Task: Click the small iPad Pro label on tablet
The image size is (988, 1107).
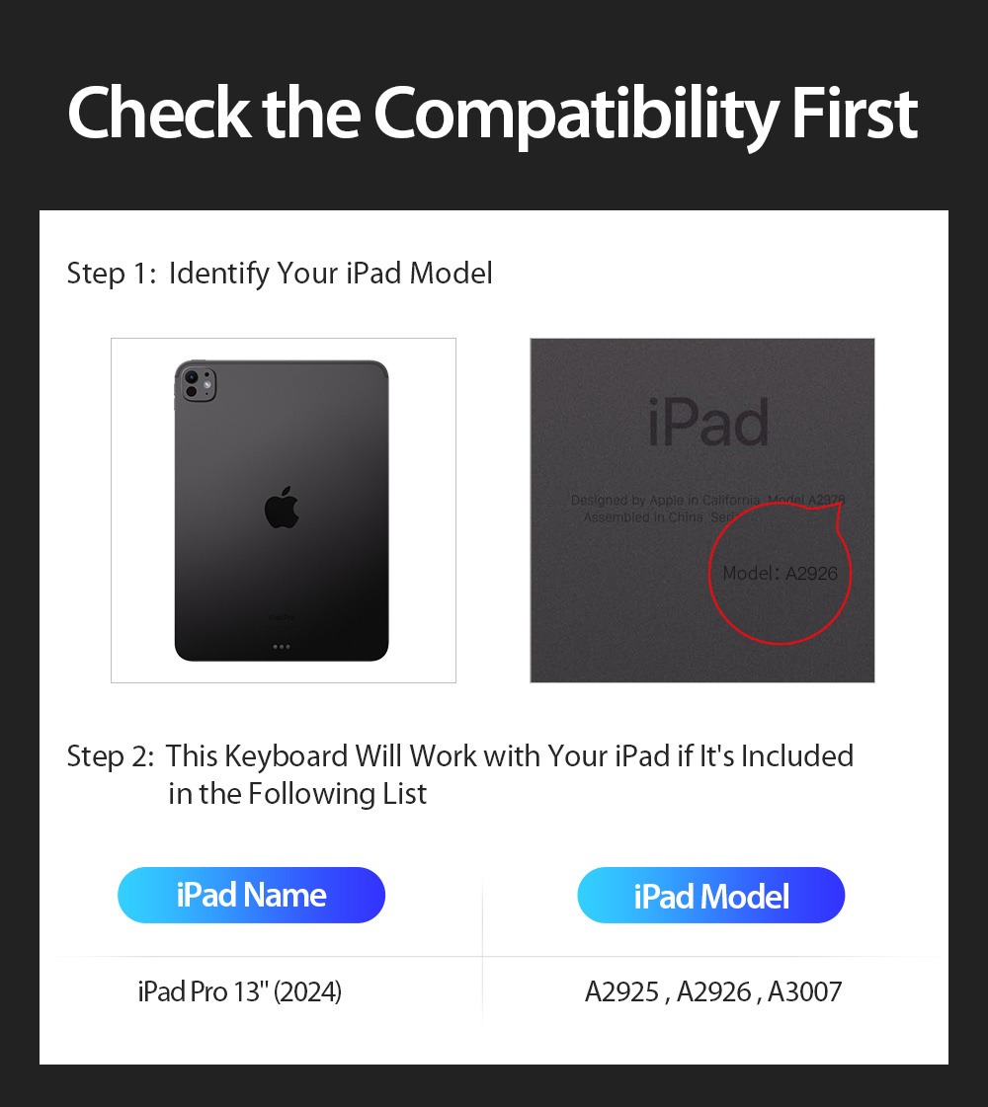Action: 282,618
